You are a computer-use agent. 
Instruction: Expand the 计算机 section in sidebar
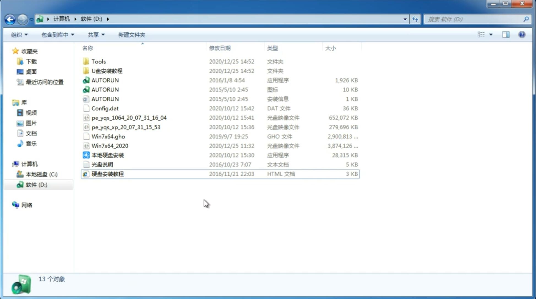point(10,164)
